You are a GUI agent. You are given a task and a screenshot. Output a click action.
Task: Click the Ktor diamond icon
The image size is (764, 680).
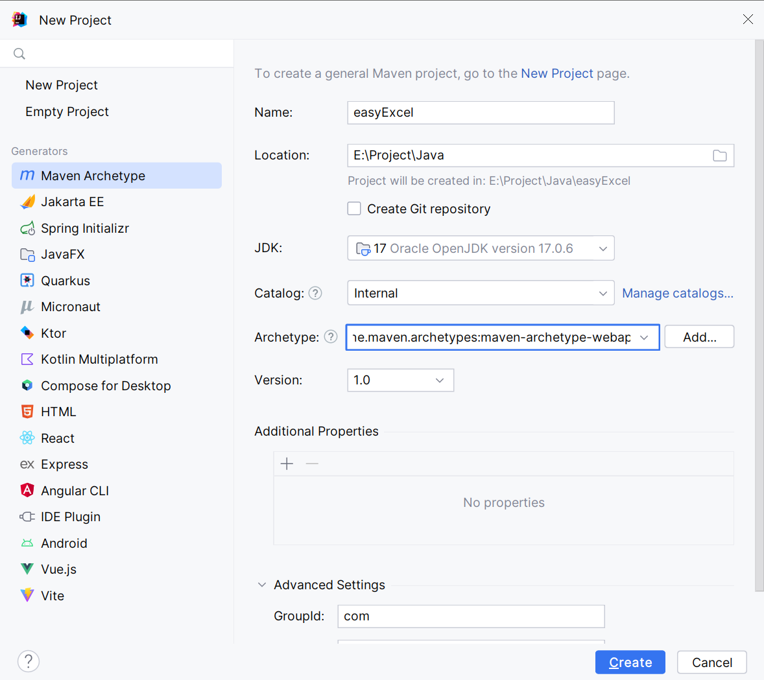(27, 333)
